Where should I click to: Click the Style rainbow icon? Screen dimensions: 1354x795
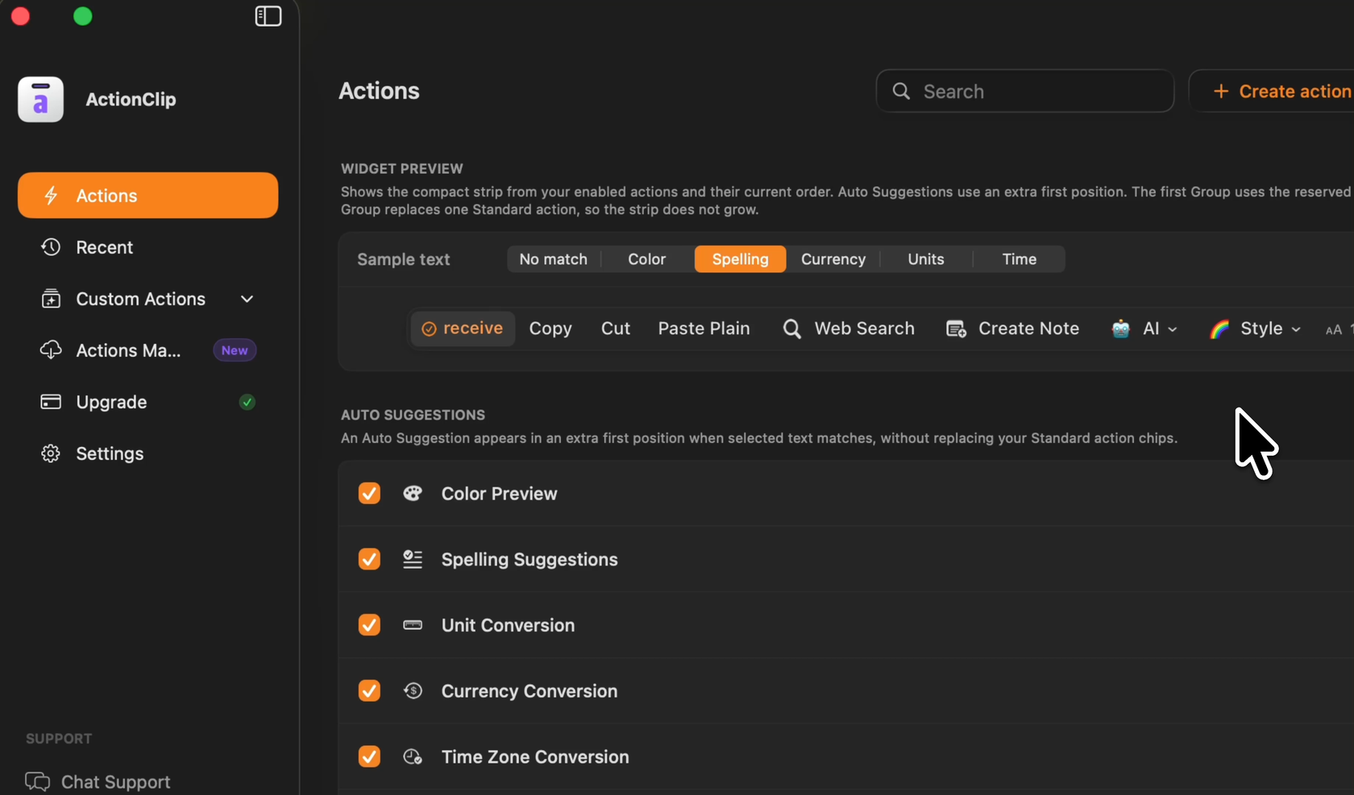[1219, 329]
